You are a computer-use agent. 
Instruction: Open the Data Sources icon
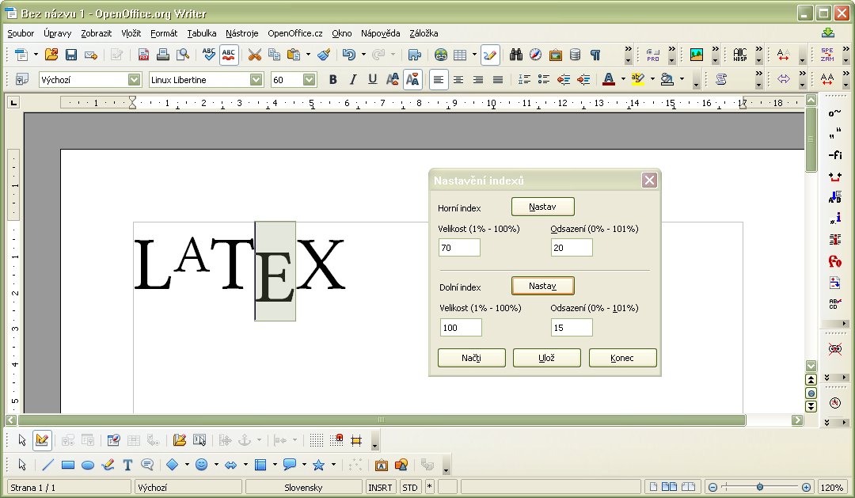575,55
